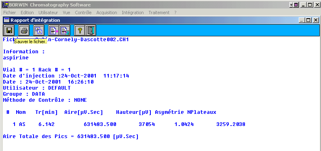Click the purple checkered title bar button
Screen dimensions: 321x151
(296, 5)
